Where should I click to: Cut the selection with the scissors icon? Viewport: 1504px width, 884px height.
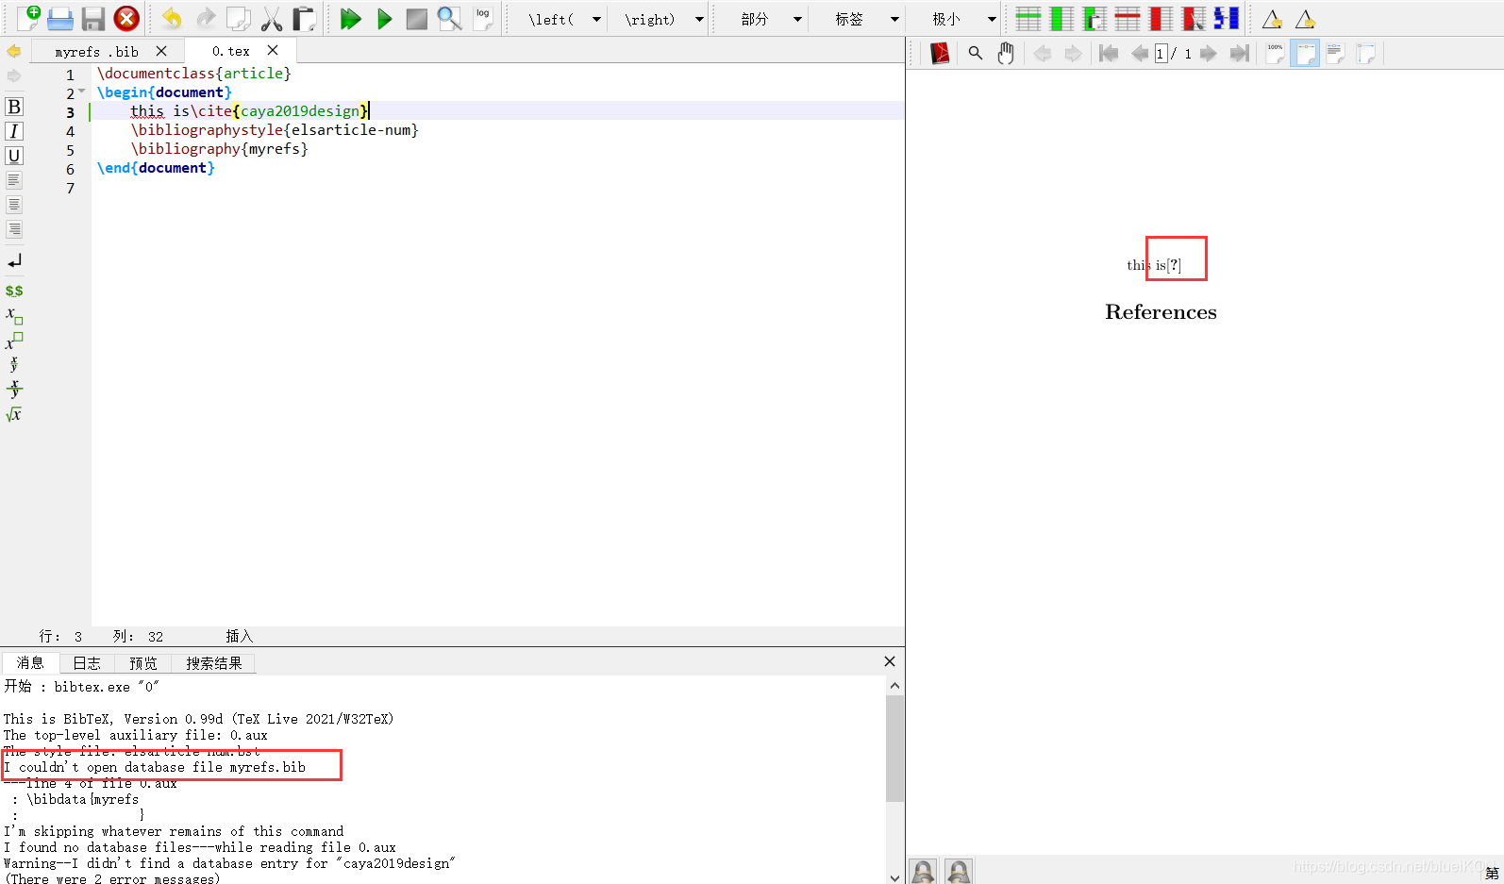tap(272, 18)
